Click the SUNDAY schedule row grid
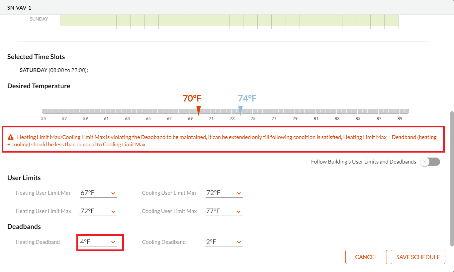 229,20
